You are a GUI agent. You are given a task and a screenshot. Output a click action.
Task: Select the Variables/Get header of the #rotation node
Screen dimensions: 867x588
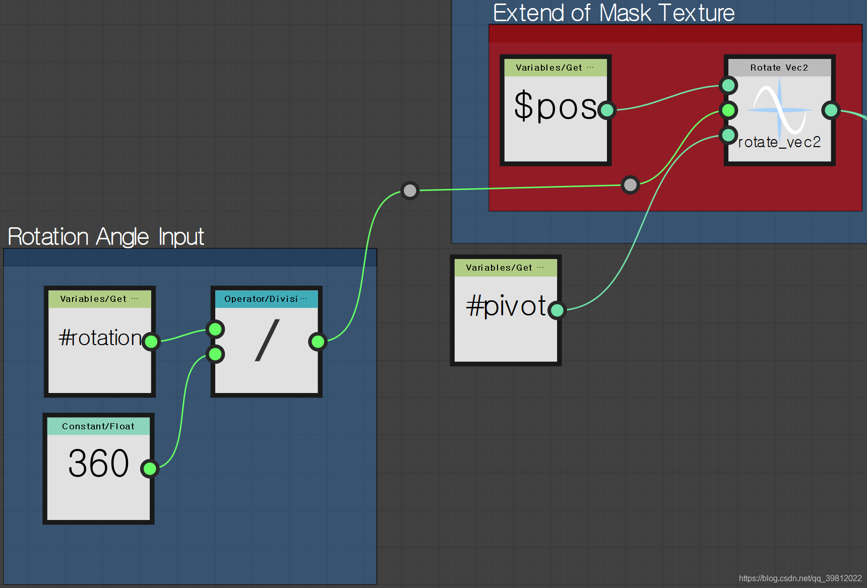[x=100, y=299]
